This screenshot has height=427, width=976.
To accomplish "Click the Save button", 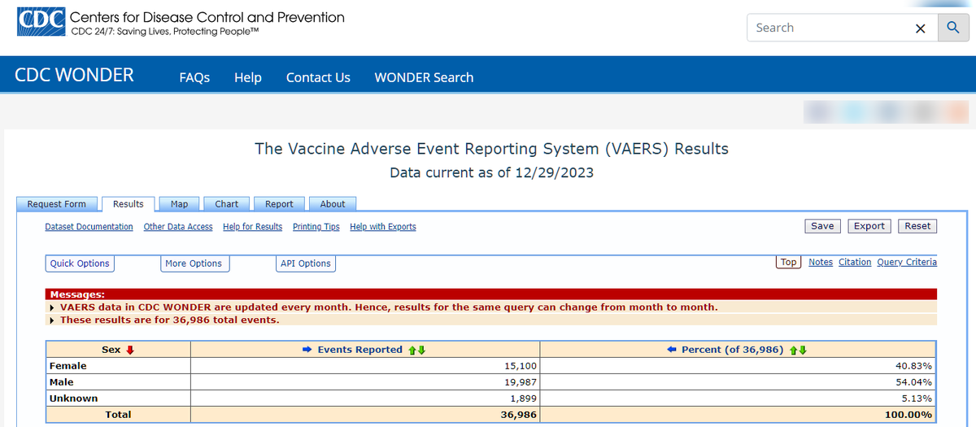I will click(822, 226).
